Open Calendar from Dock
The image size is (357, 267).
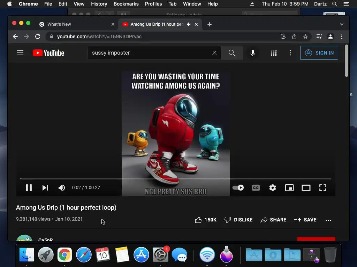click(103, 254)
